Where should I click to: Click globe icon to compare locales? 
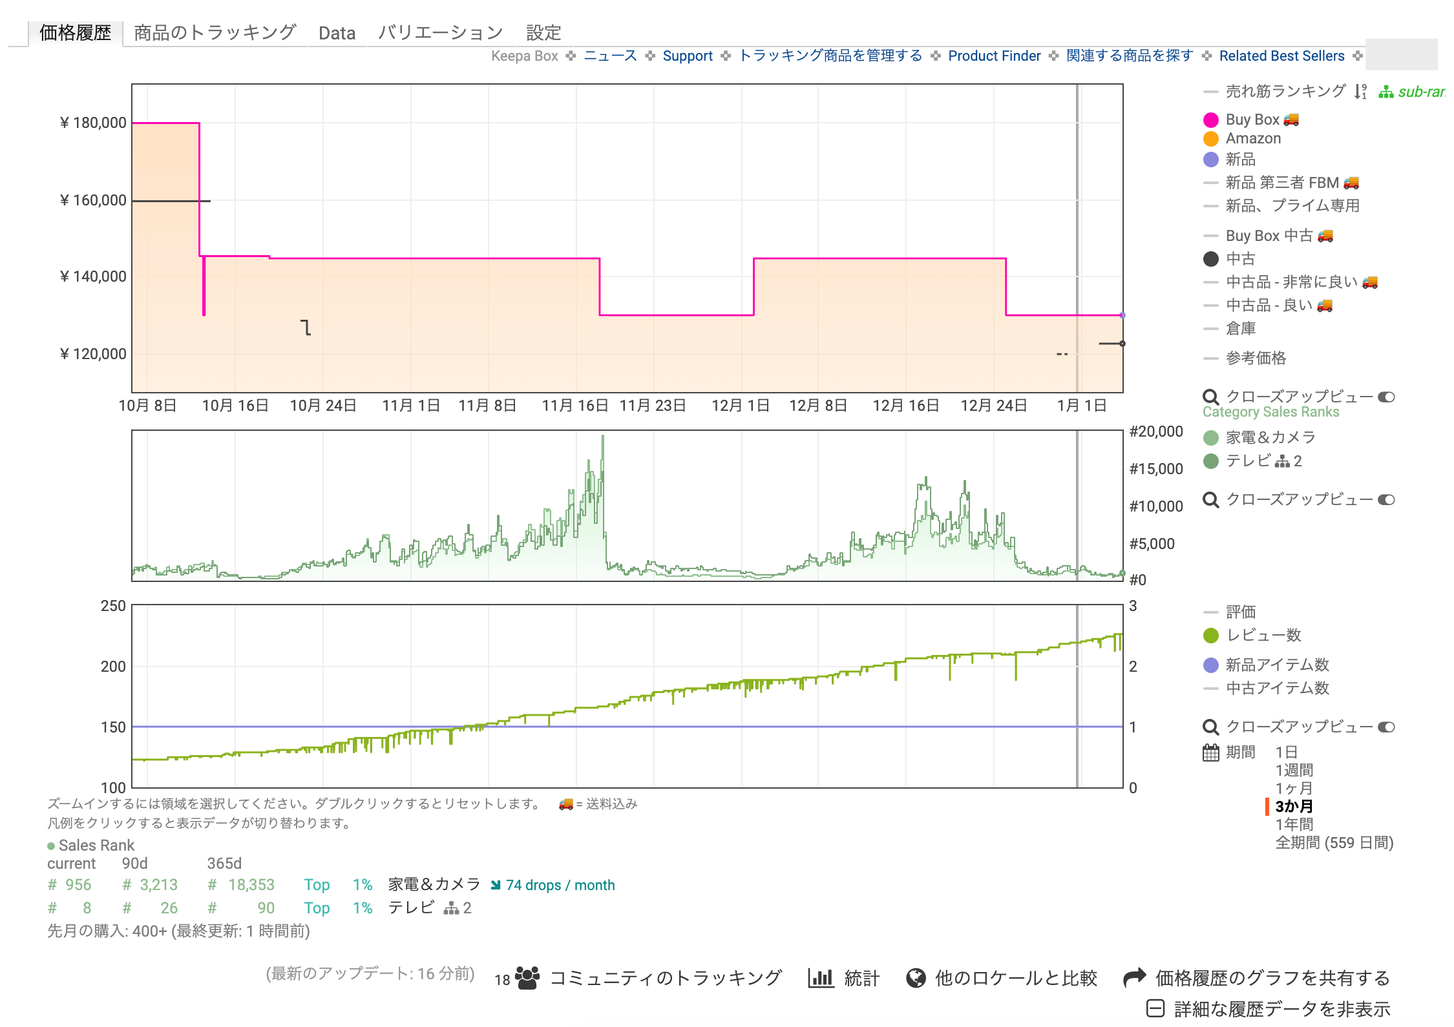coord(915,979)
